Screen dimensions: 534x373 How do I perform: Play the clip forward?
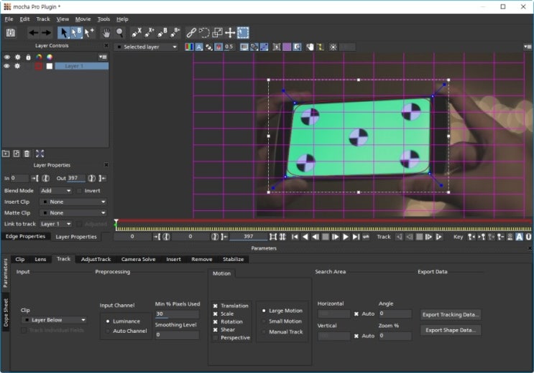[x=346, y=237]
